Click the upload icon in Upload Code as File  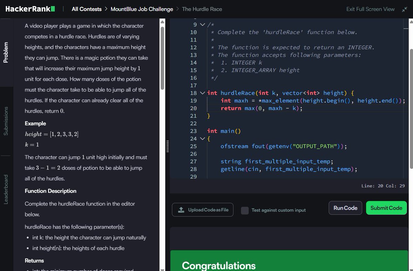click(x=181, y=210)
